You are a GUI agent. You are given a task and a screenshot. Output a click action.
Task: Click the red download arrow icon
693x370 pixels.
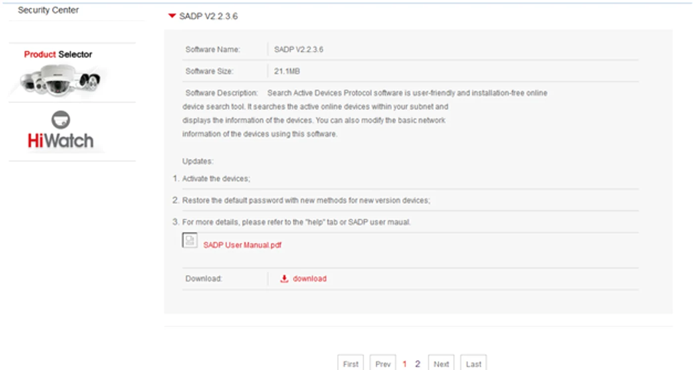(x=284, y=279)
